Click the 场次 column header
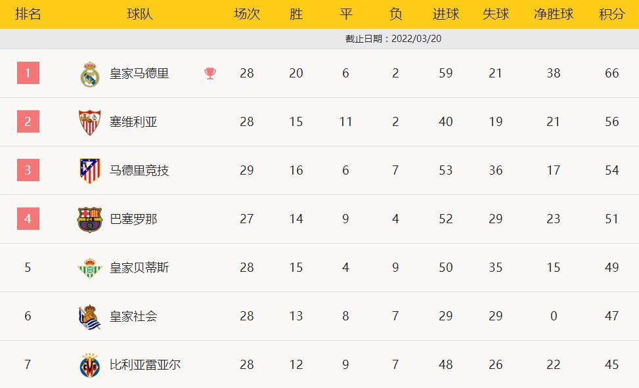 click(x=247, y=14)
